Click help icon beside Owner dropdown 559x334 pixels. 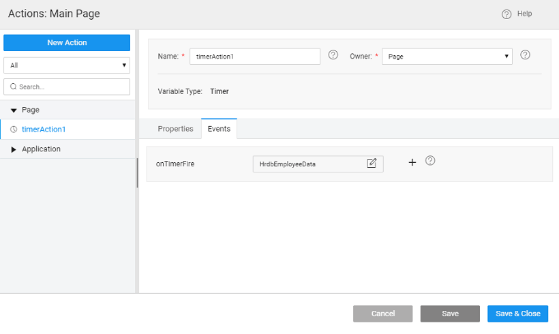(x=526, y=55)
